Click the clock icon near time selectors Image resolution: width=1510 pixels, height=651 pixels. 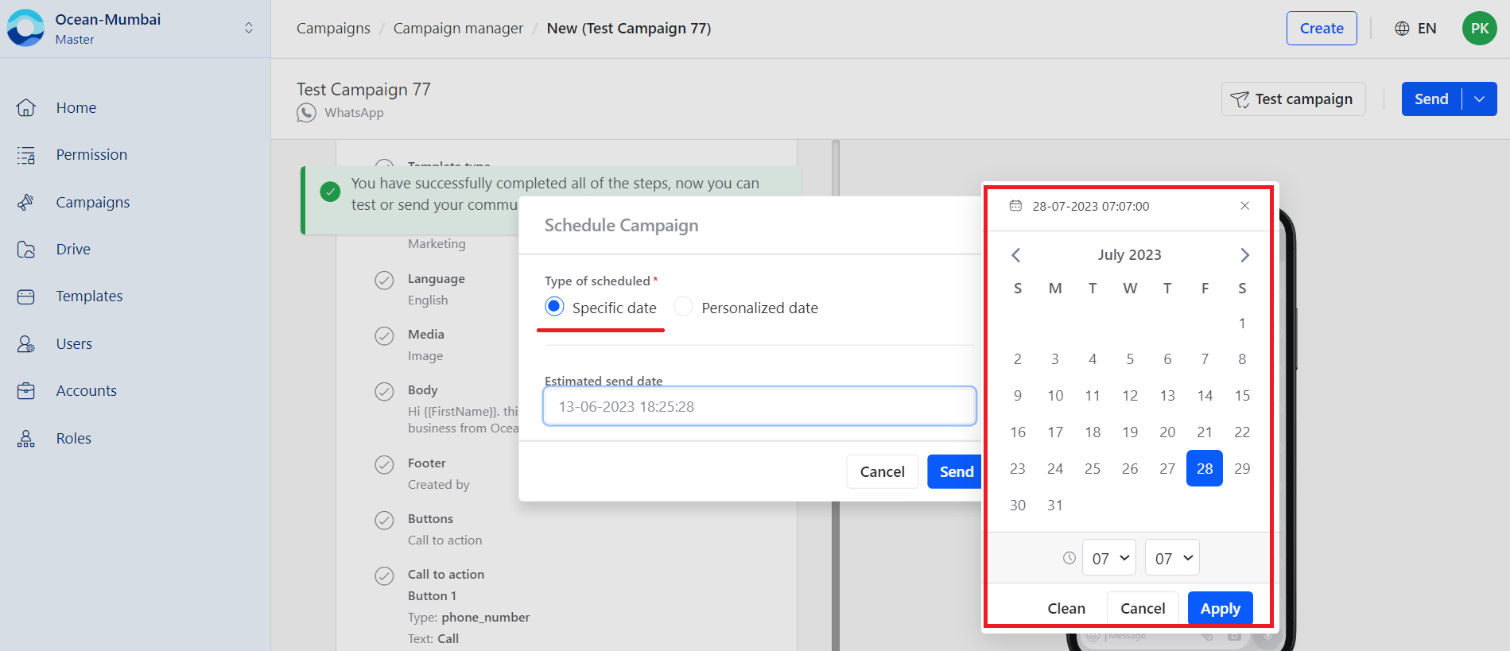tap(1069, 558)
